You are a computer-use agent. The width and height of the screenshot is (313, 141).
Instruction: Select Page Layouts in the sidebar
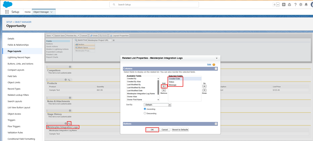pos(14,51)
